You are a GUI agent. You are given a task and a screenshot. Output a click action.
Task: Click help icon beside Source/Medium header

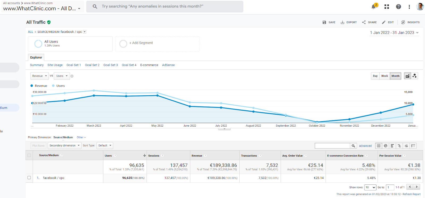(x=62, y=155)
